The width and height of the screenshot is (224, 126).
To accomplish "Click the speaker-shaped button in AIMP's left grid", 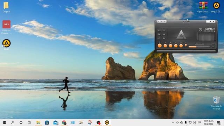I will point(159,38).
